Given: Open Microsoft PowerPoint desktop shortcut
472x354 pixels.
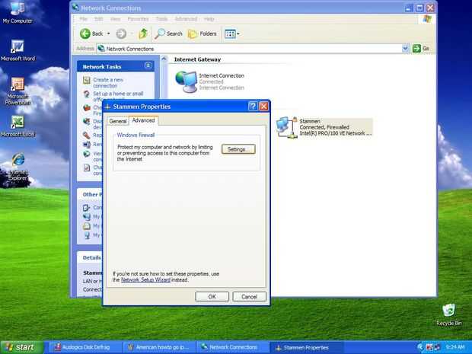Looking at the screenshot, I should click(x=18, y=91).
